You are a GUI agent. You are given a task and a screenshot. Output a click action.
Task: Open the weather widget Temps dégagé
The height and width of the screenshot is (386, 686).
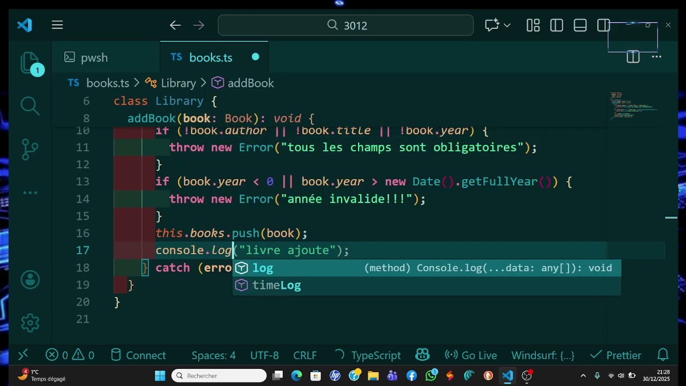point(42,375)
